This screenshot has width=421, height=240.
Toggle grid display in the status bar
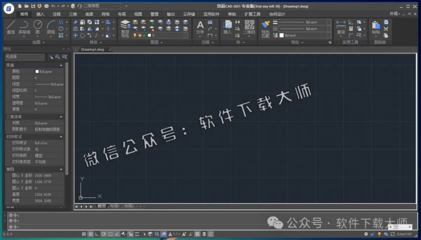pyautogui.click(x=90, y=234)
